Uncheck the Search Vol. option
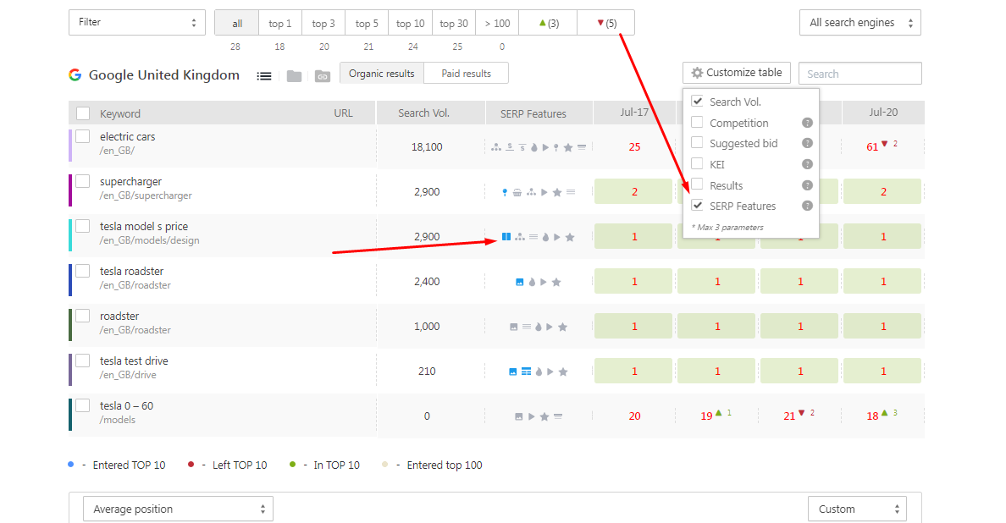The image size is (1006, 523). 697,102
